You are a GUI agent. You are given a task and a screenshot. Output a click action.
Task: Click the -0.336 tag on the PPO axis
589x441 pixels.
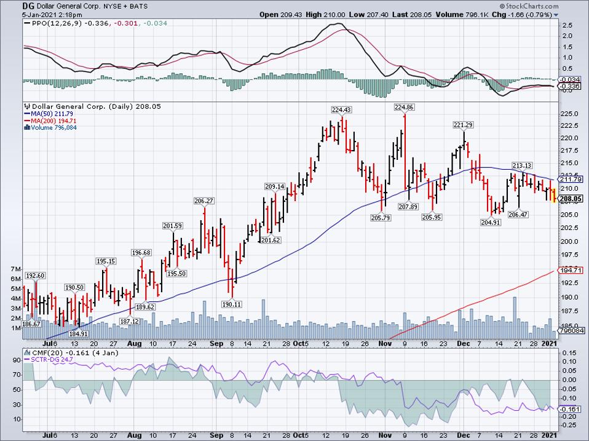(x=570, y=86)
